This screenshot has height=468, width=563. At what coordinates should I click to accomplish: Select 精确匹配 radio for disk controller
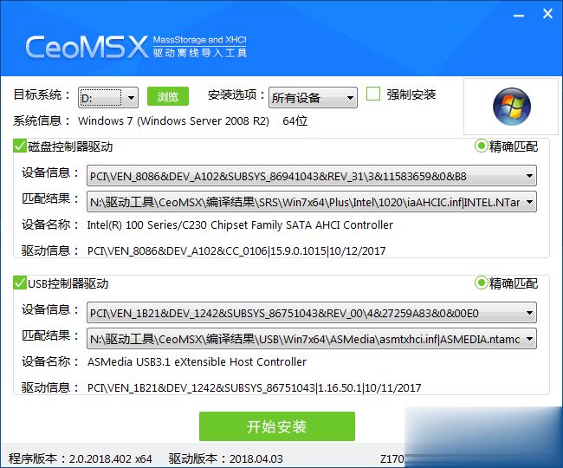point(481,146)
